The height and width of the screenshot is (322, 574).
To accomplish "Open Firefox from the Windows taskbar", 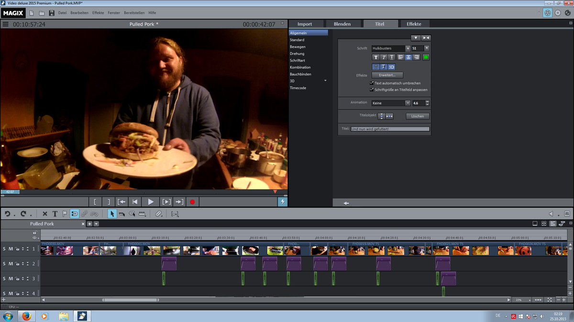I will click(x=25, y=316).
